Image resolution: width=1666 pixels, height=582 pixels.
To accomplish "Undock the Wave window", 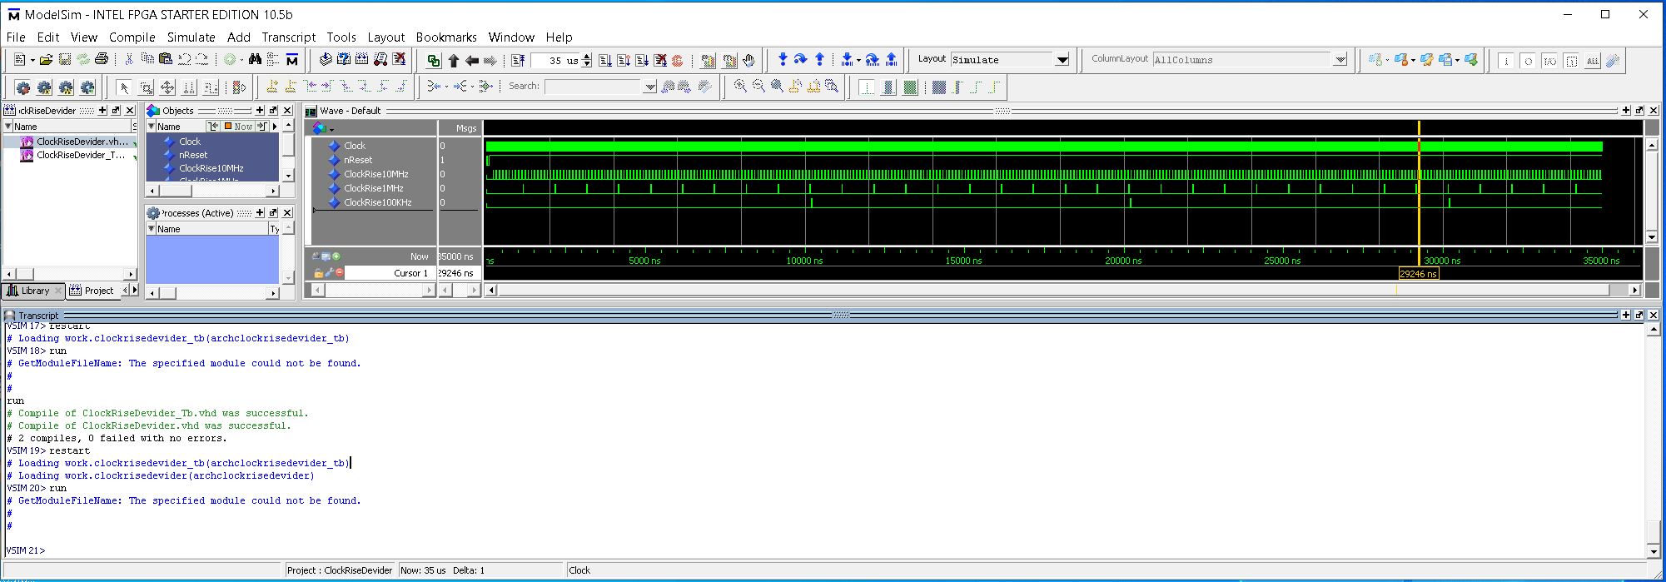I will click(1639, 111).
